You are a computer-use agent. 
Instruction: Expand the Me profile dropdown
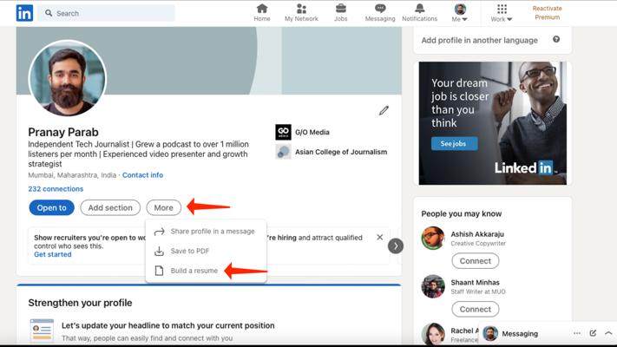460,13
